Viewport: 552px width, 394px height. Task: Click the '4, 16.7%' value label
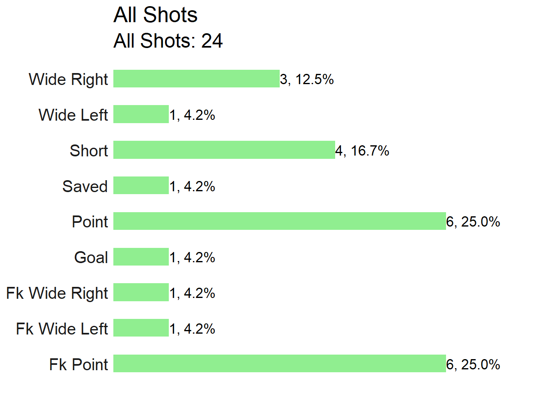[x=362, y=151]
